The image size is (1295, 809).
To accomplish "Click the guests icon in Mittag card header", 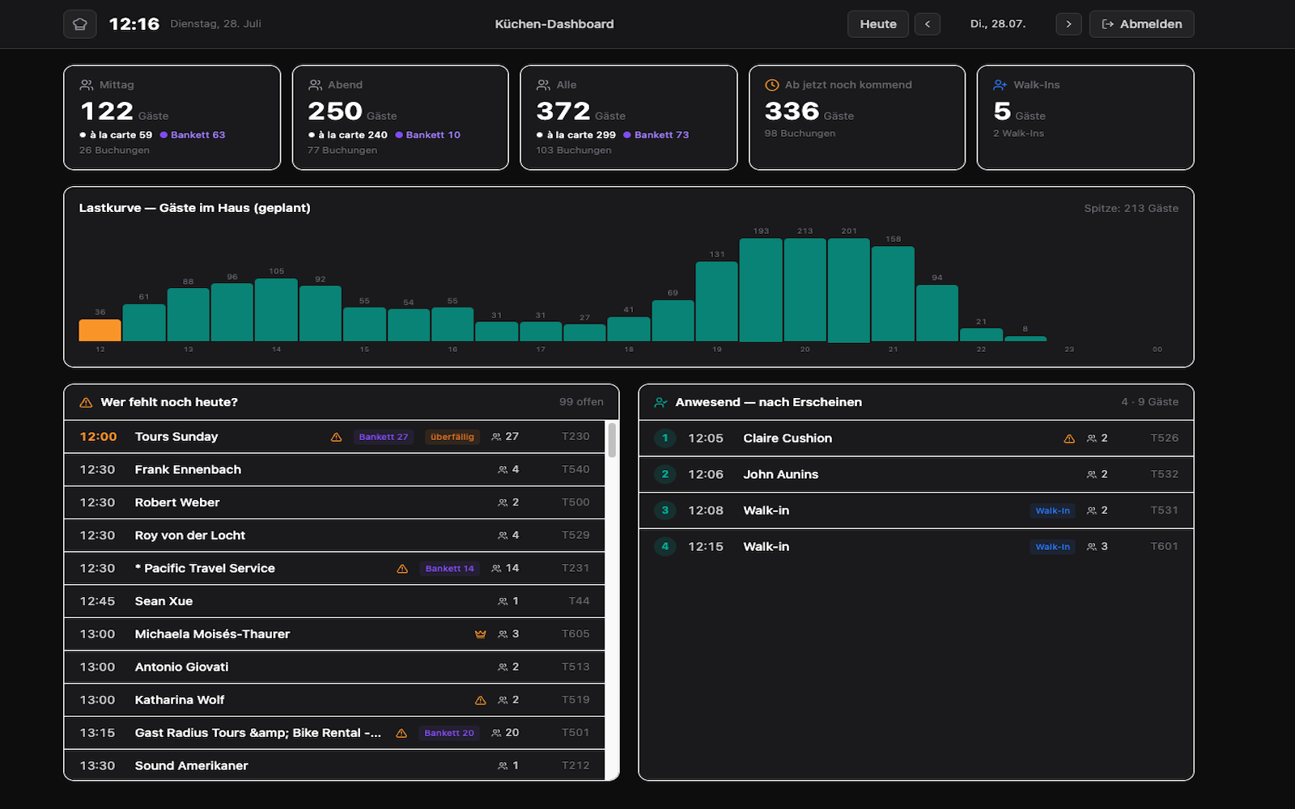I will [87, 85].
